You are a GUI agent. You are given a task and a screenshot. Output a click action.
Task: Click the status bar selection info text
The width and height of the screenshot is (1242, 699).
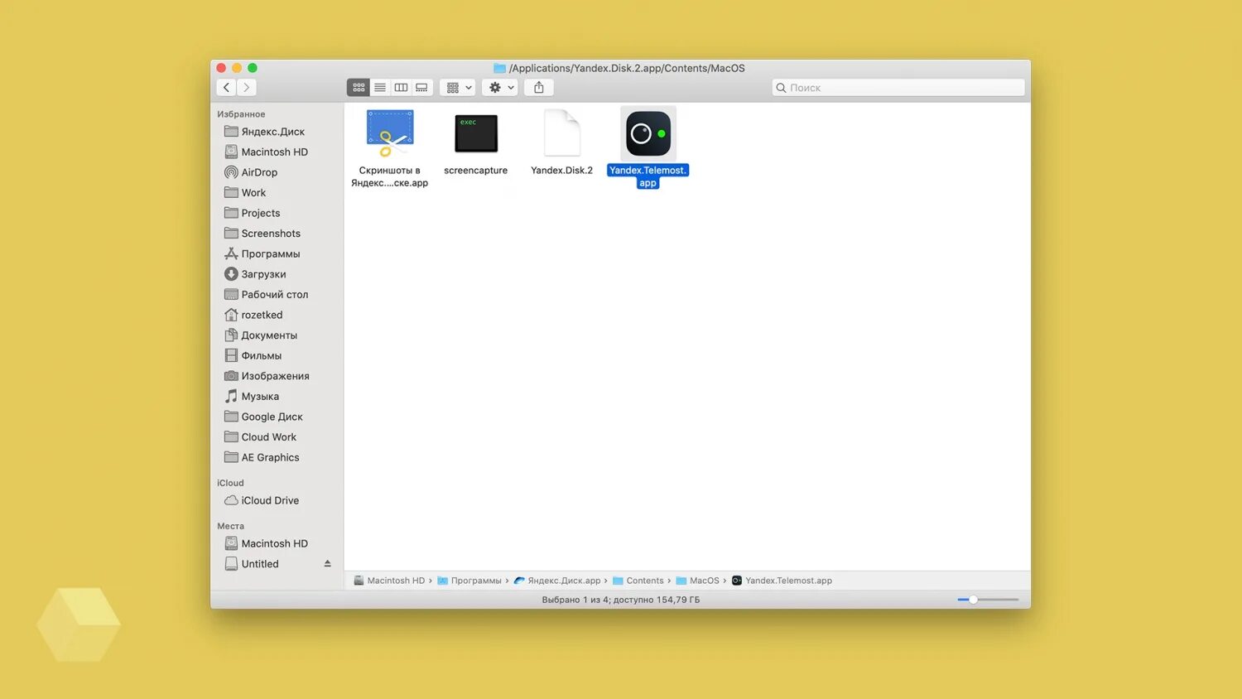click(621, 600)
